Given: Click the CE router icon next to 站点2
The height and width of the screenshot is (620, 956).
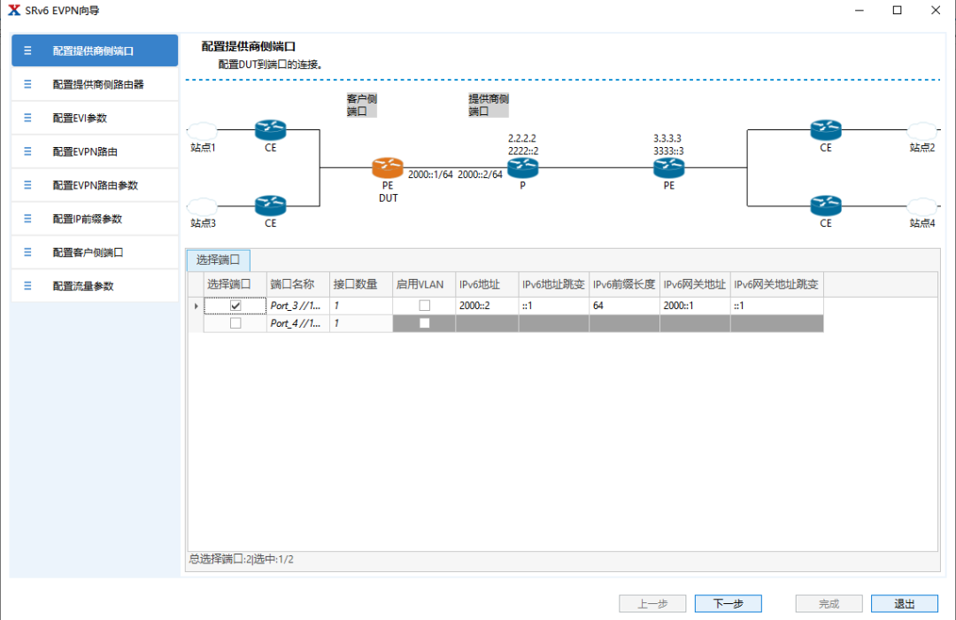Looking at the screenshot, I should (826, 130).
